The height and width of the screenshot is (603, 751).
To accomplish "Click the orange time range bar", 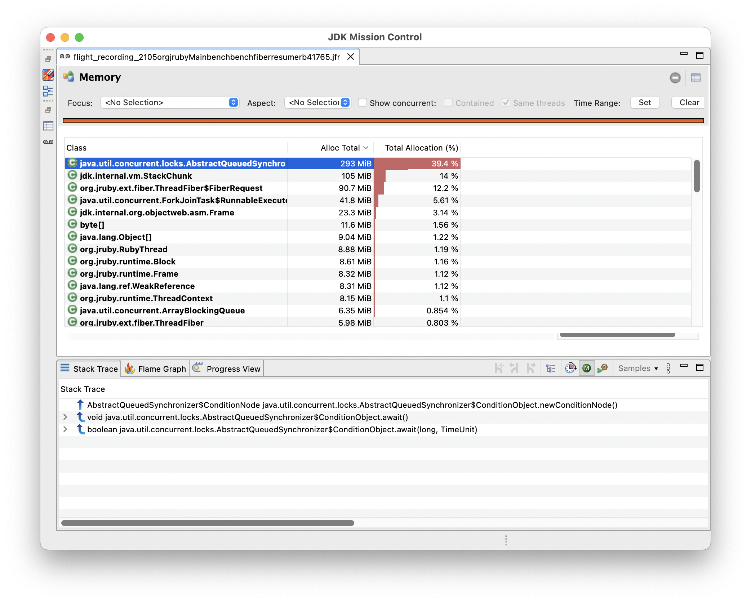I will pyautogui.click(x=383, y=121).
